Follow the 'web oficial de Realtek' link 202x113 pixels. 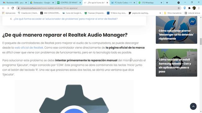pyautogui.click(x=29, y=48)
